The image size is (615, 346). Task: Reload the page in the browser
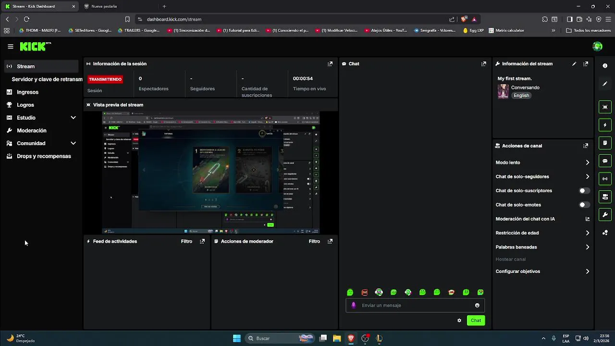26,19
